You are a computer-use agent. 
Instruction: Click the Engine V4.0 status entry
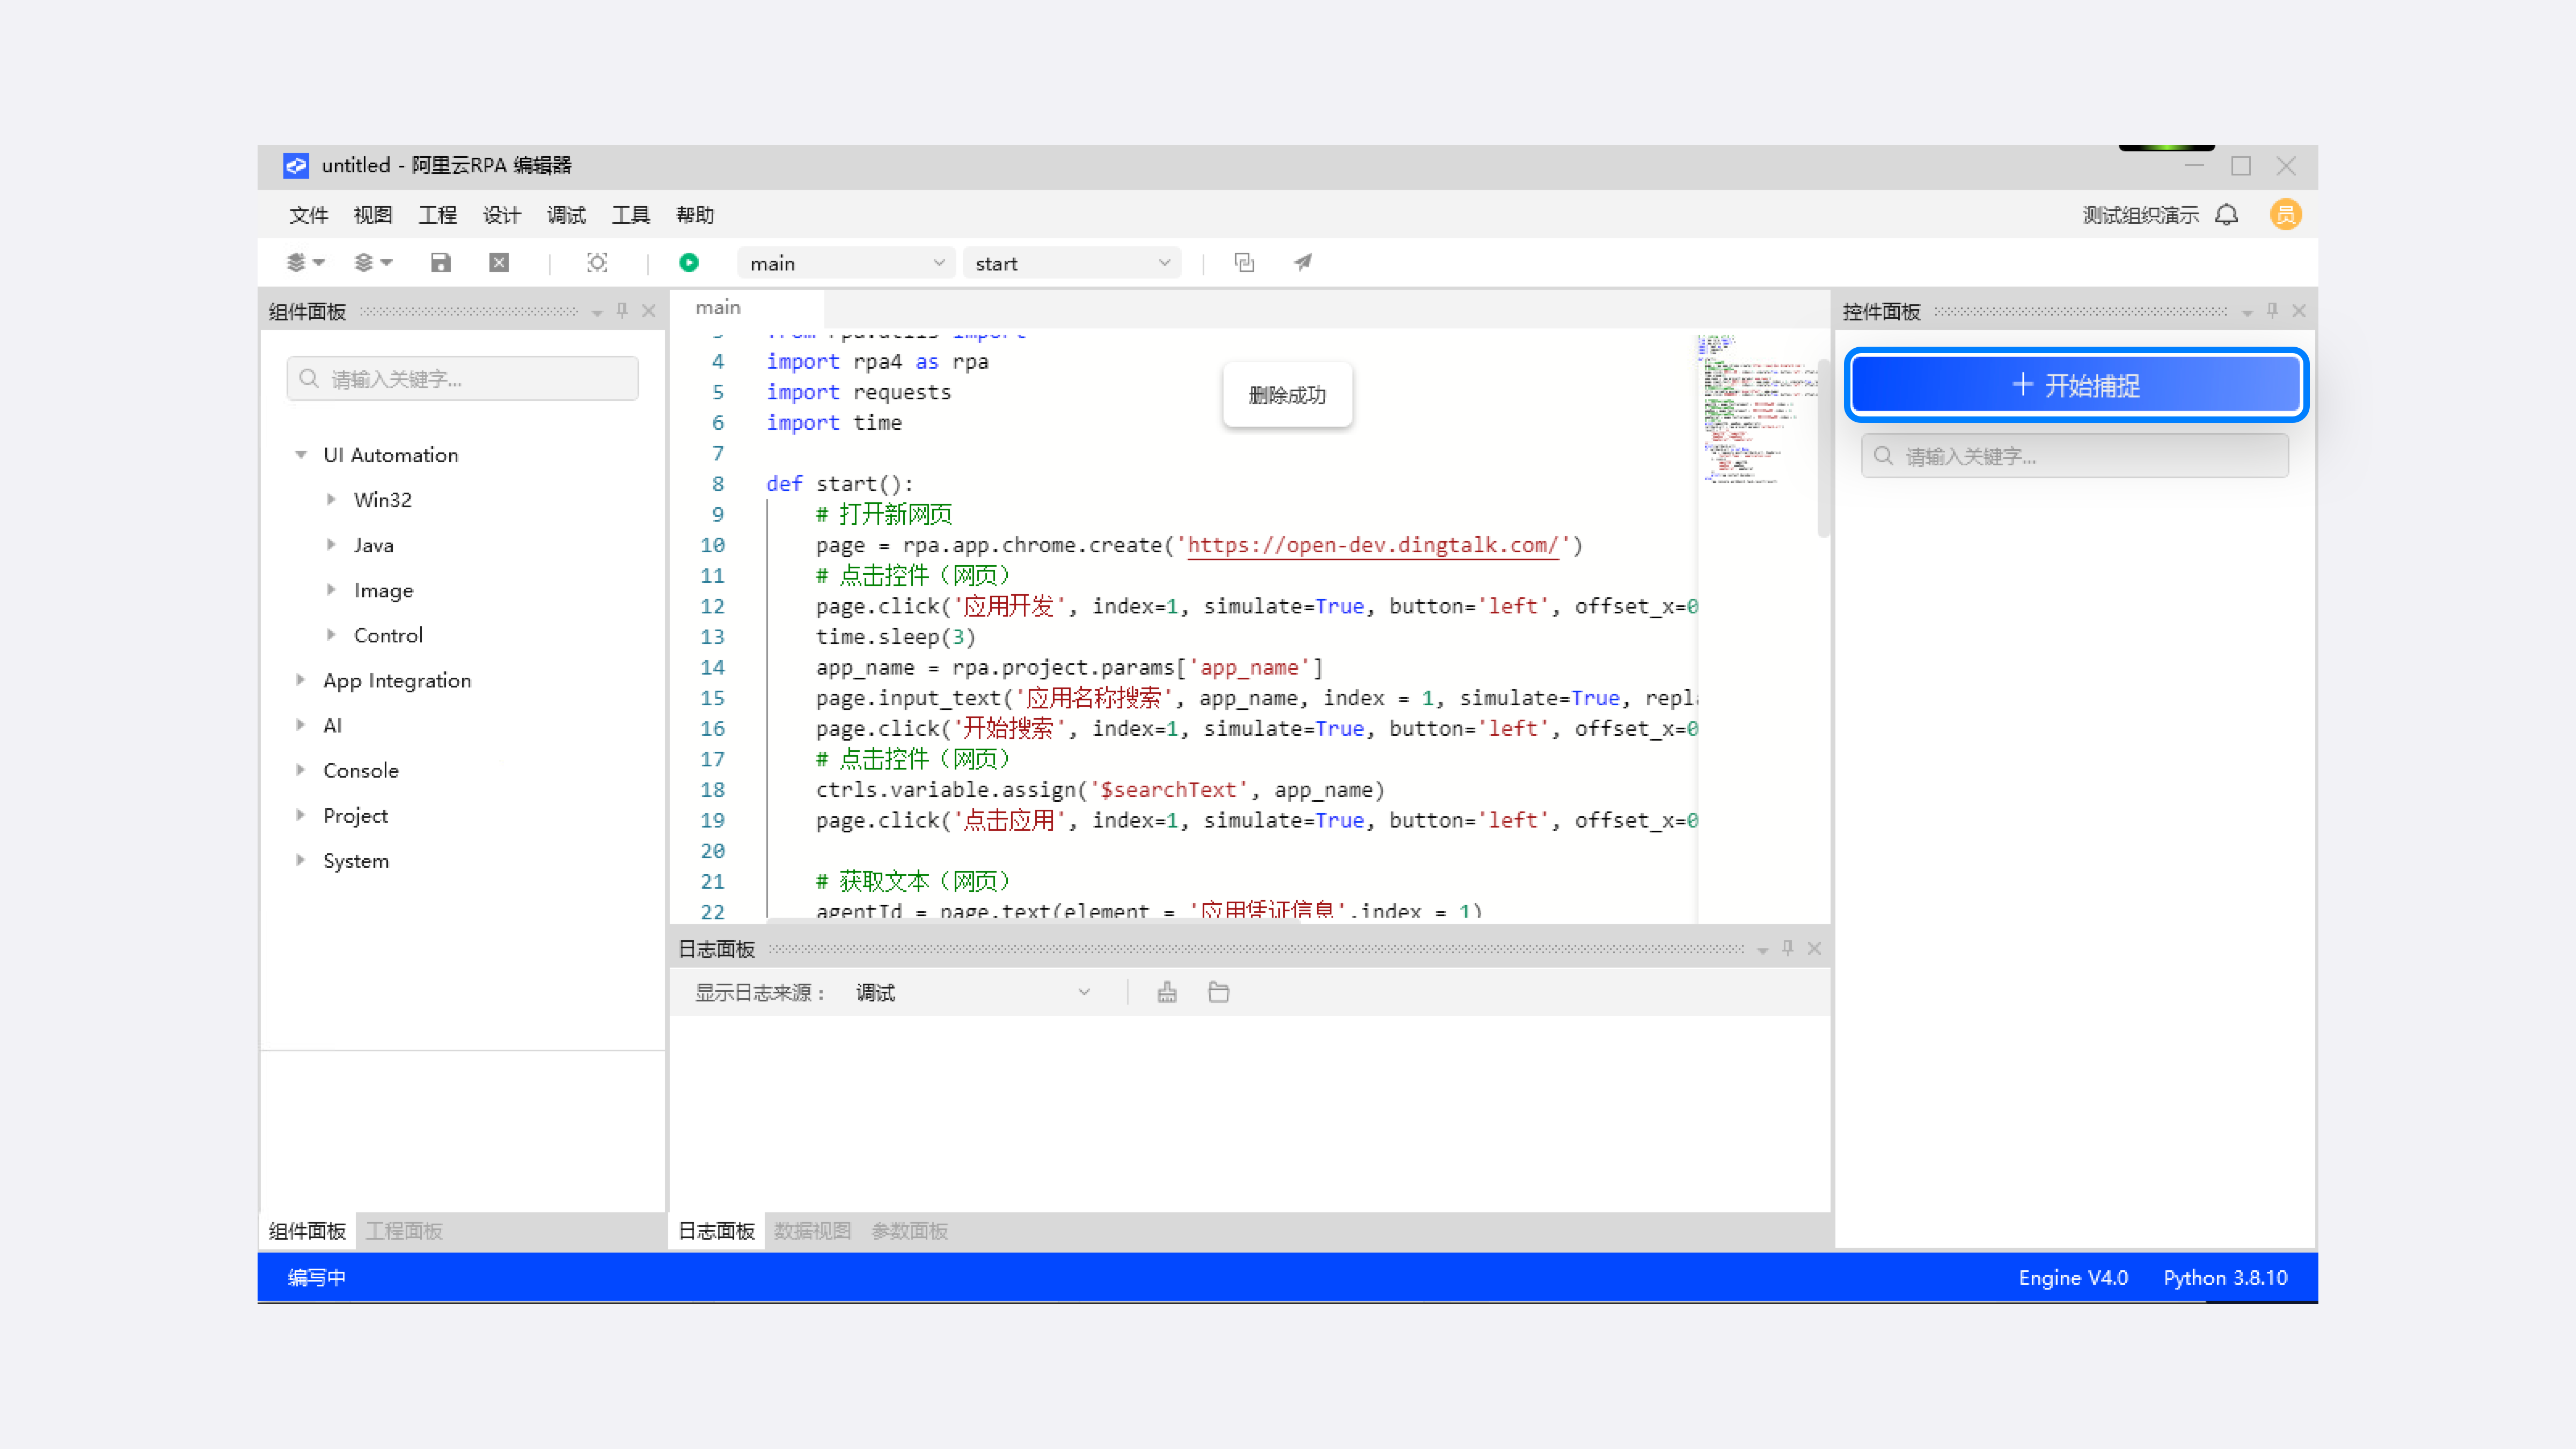pyautogui.click(x=2073, y=1278)
